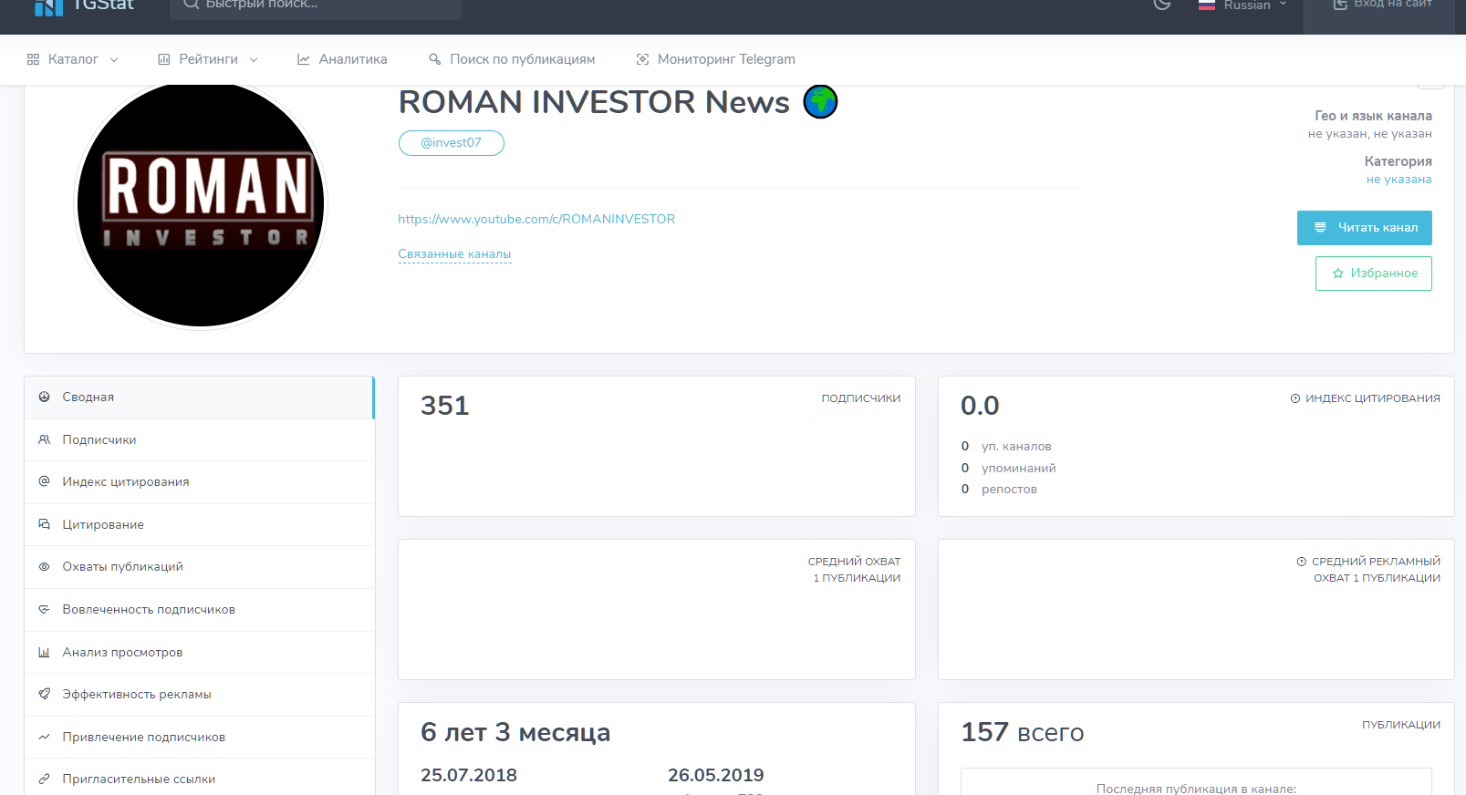1466x795 pixels.
Task: Click 'Последняя публикация в канале' box
Action: click(1196, 782)
